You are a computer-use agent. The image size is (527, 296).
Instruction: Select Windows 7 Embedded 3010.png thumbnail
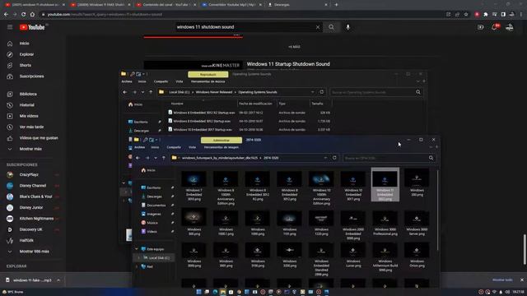194,186
